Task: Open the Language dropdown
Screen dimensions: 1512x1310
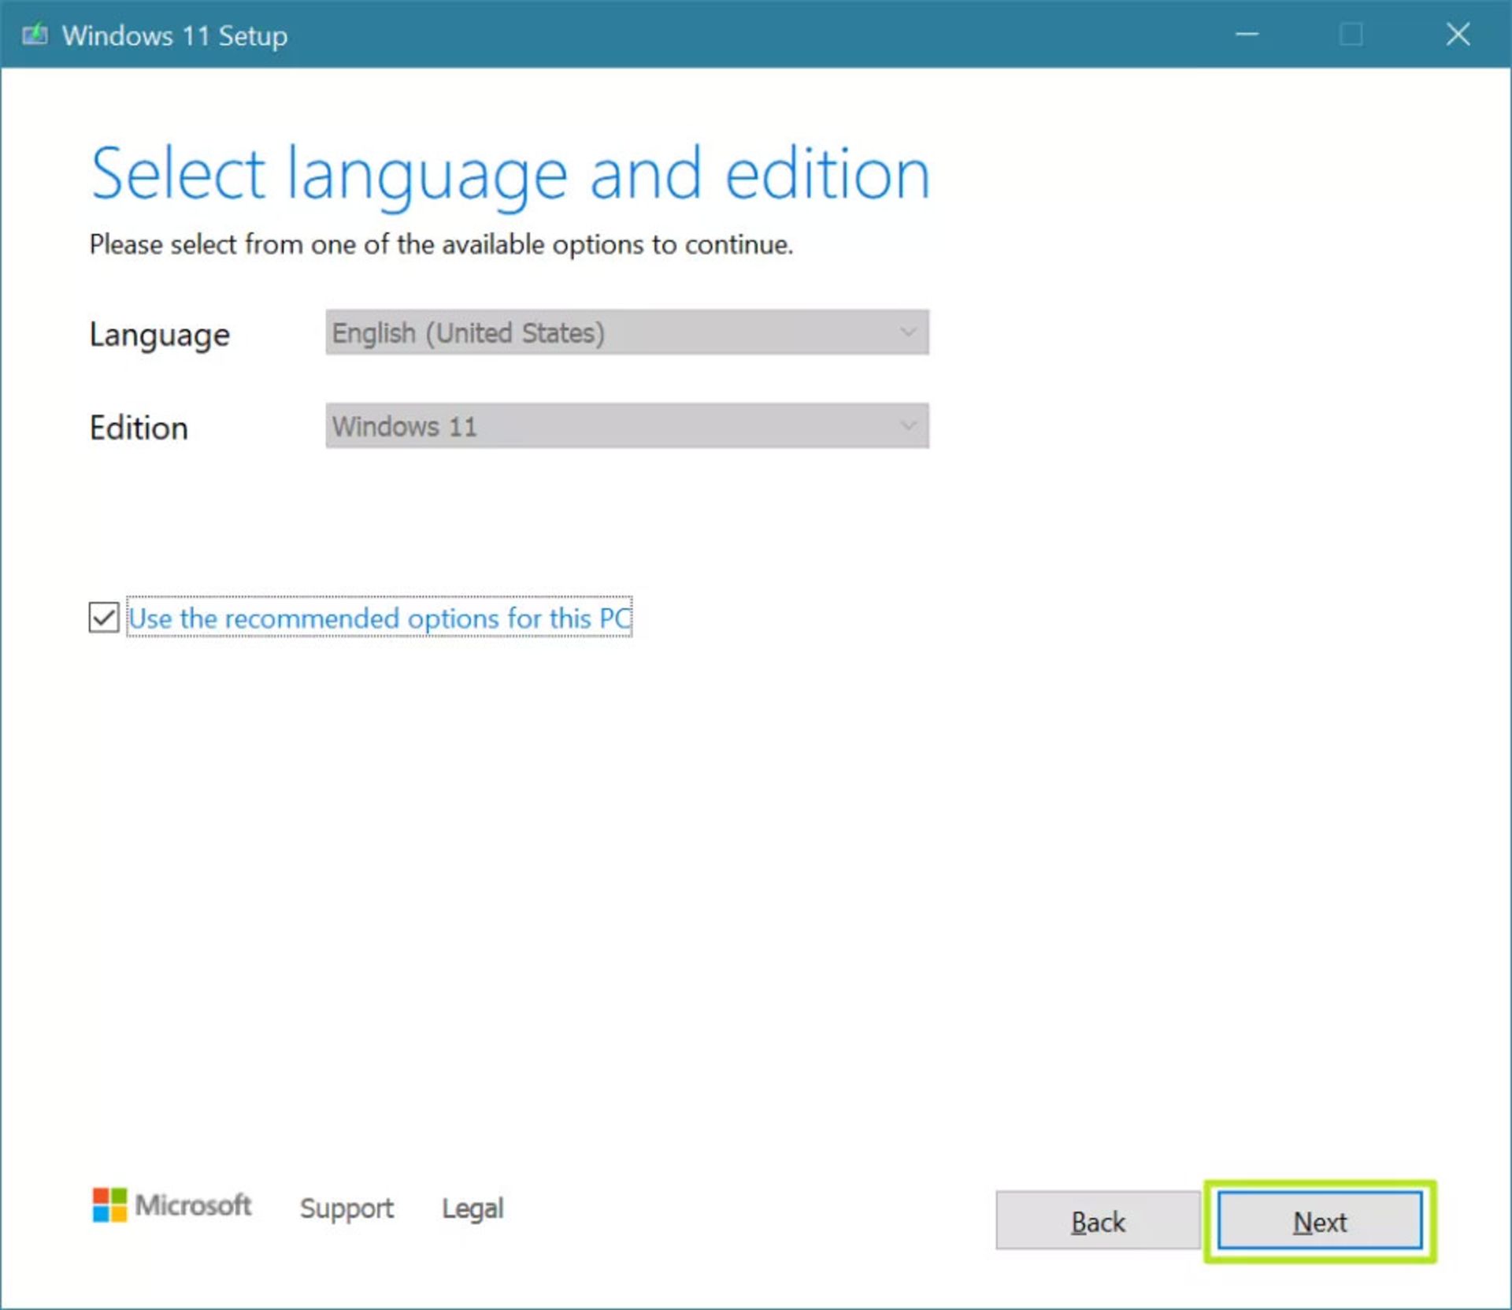Action: click(x=627, y=332)
